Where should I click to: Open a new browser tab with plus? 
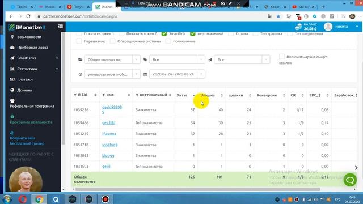pos(323,7)
